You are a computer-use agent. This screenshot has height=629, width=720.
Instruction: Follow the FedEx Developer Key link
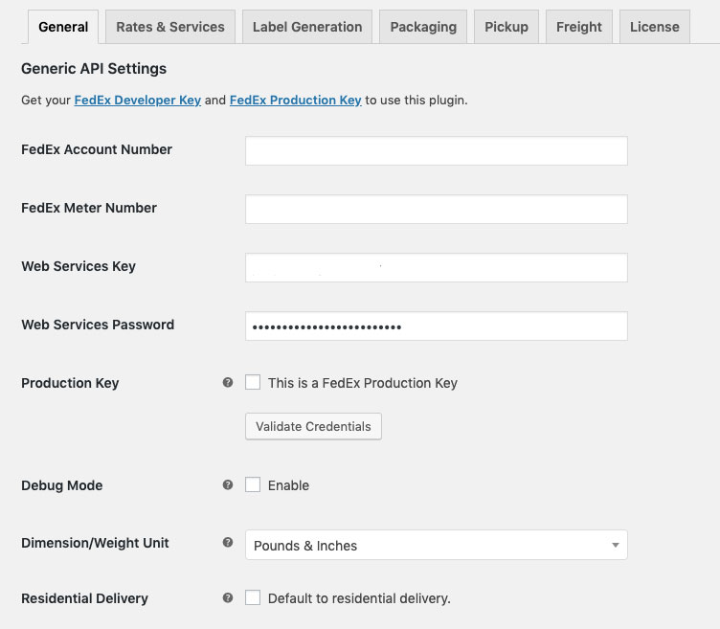[138, 101]
